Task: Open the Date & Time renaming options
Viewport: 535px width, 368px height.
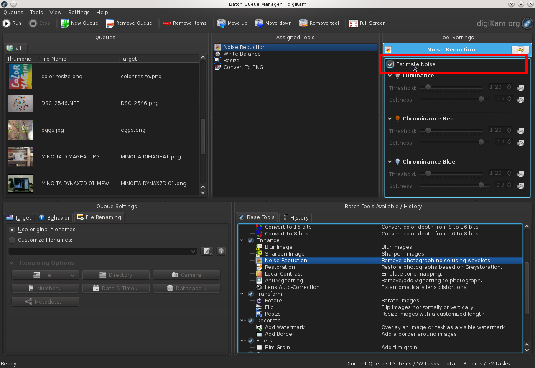Action: click(116, 288)
